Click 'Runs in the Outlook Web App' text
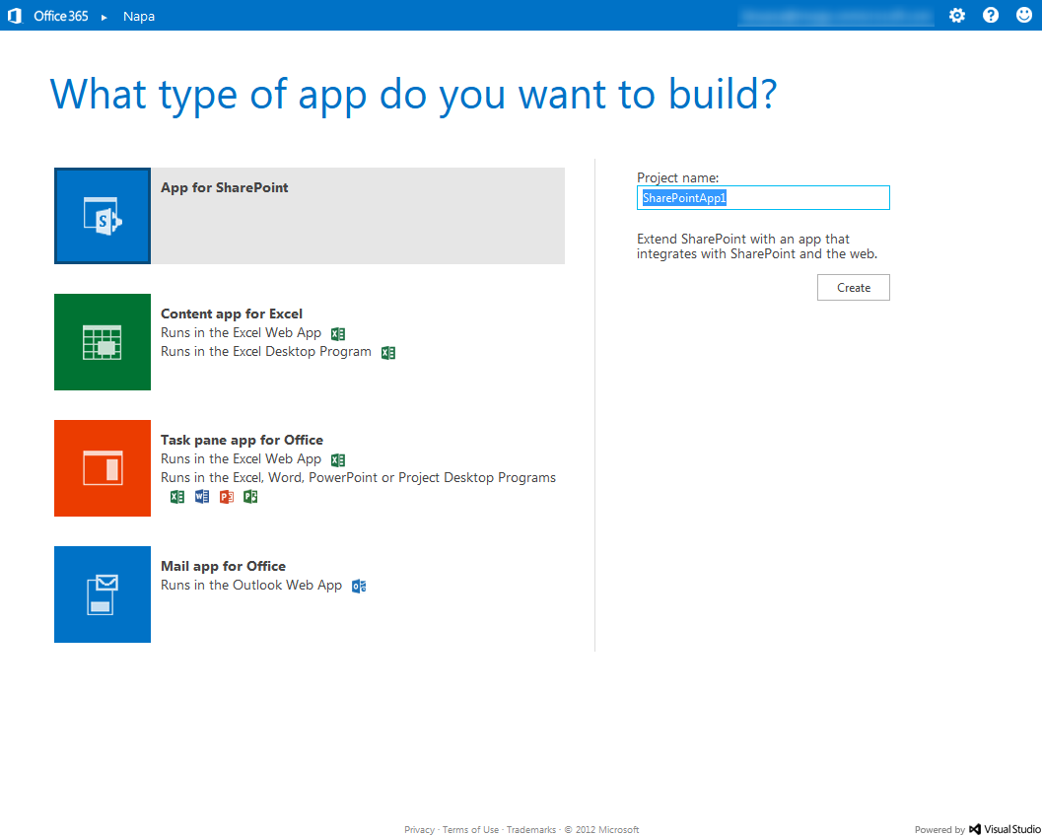The width and height of the screenshot is (1042, 836). (x=251, y=585)
